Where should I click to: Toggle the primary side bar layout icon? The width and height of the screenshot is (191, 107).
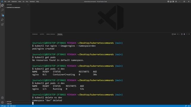tap(168, 1)
